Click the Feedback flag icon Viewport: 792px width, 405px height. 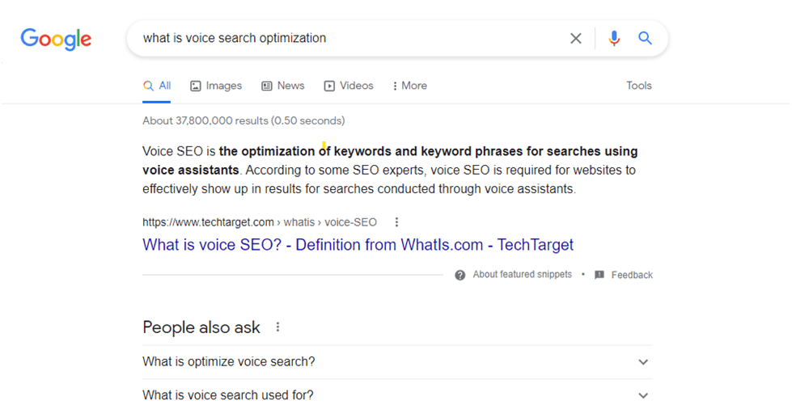click(x=599, y=275)
